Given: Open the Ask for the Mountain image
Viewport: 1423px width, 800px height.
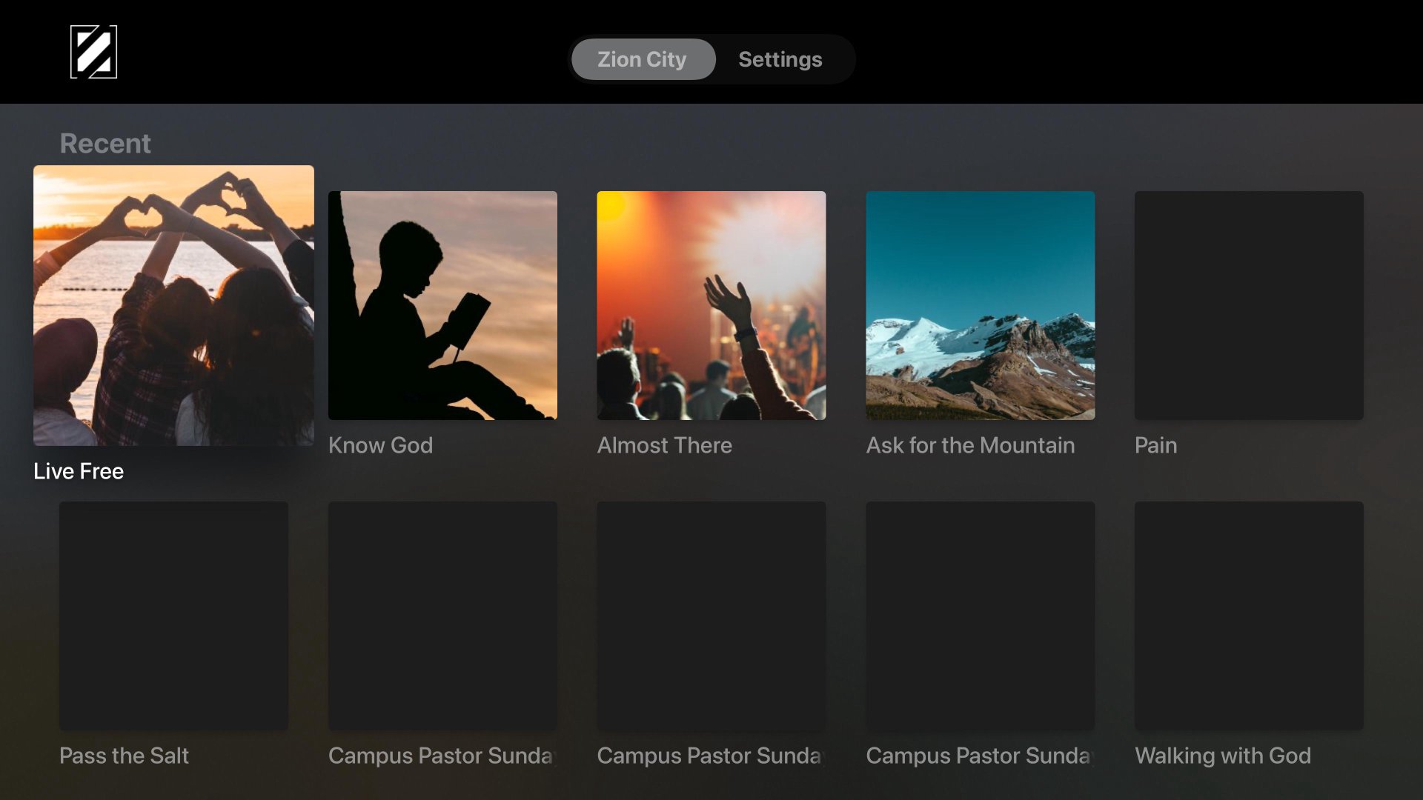Looking at the screenshot, I should (980, 305).
